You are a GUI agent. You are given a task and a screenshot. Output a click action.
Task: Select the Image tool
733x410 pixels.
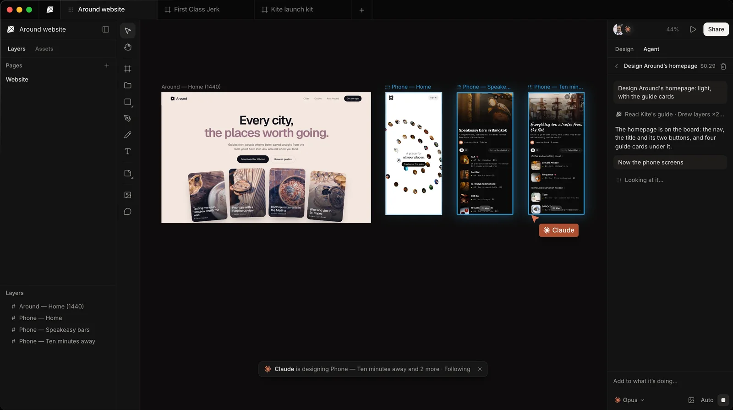128,195
